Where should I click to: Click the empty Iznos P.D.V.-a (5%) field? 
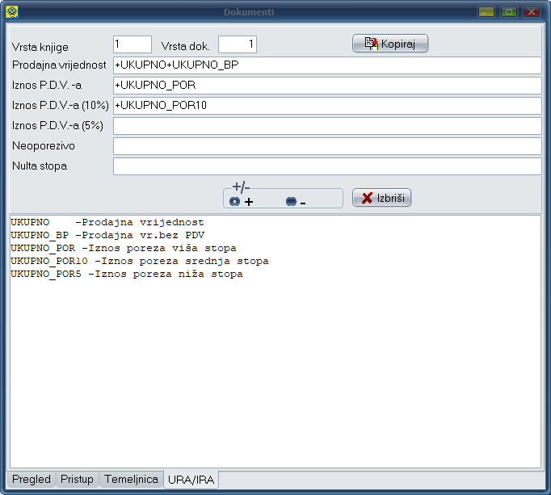326,126
